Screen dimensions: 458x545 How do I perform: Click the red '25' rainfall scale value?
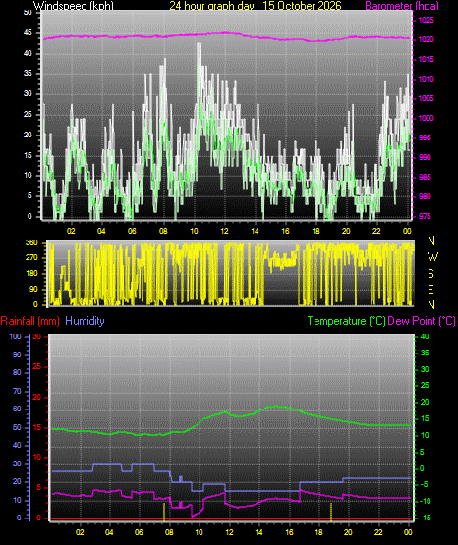(36, 366)
